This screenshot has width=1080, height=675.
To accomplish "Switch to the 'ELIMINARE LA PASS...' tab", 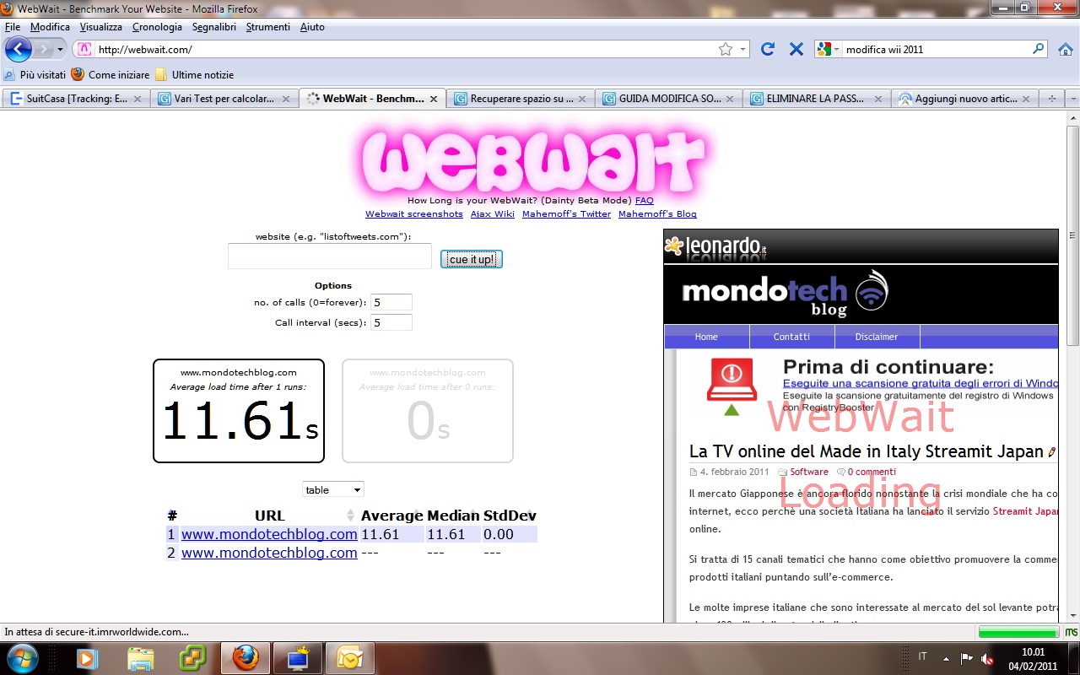I will [x=815, y=99].
